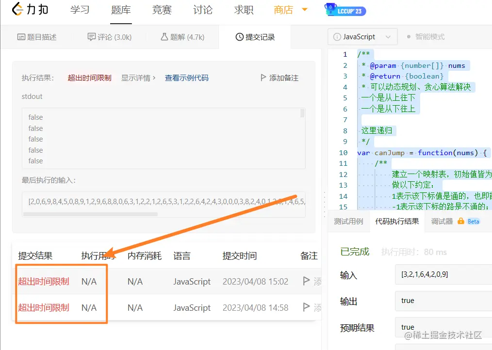The image size is (492, 350).
Task: Click 显示详情 to expand details
Action: (x=138, y=78)
